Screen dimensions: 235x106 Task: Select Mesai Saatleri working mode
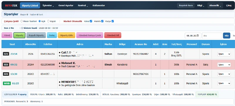click(21, 21)
